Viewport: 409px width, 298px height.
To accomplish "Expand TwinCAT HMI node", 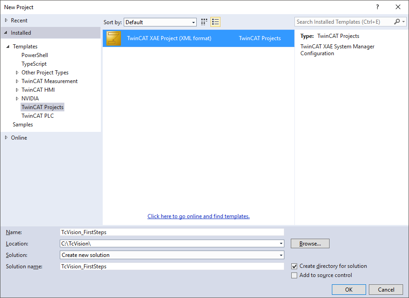I will 17,90.
